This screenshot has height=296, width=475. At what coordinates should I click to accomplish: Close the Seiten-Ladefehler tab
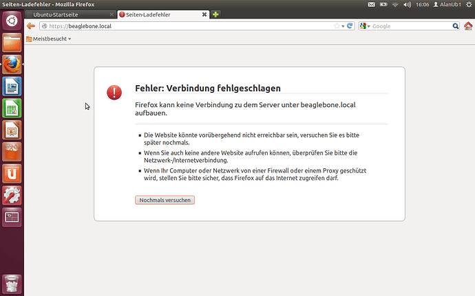204,14
